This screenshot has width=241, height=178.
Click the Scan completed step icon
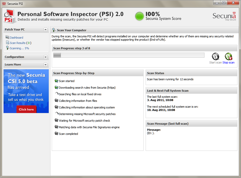coord(56,133)
